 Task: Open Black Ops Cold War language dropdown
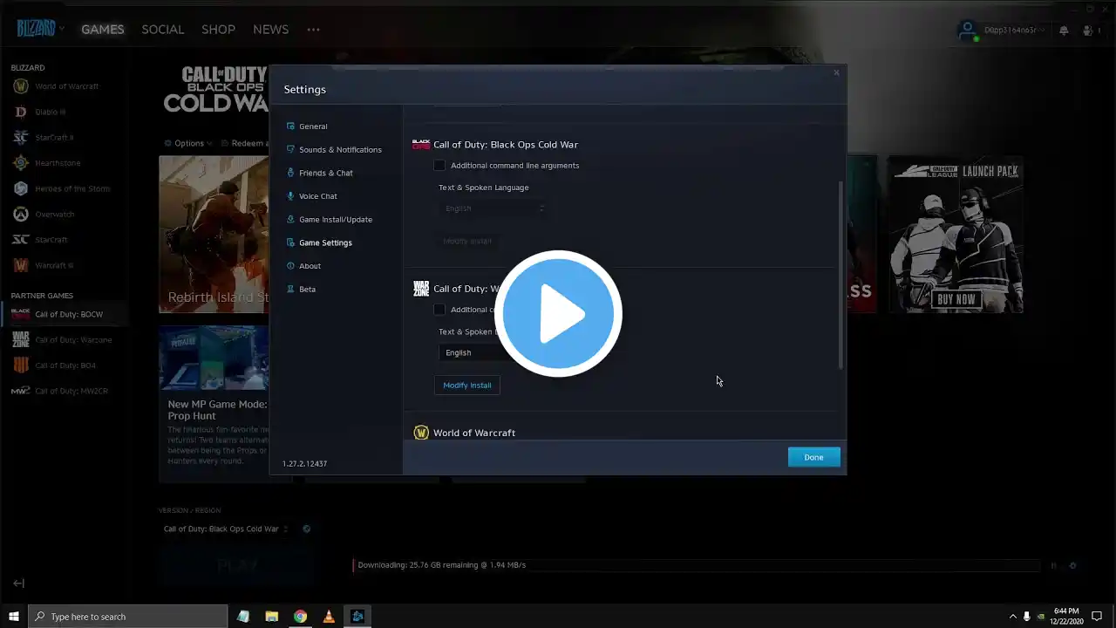pos(493,208)
